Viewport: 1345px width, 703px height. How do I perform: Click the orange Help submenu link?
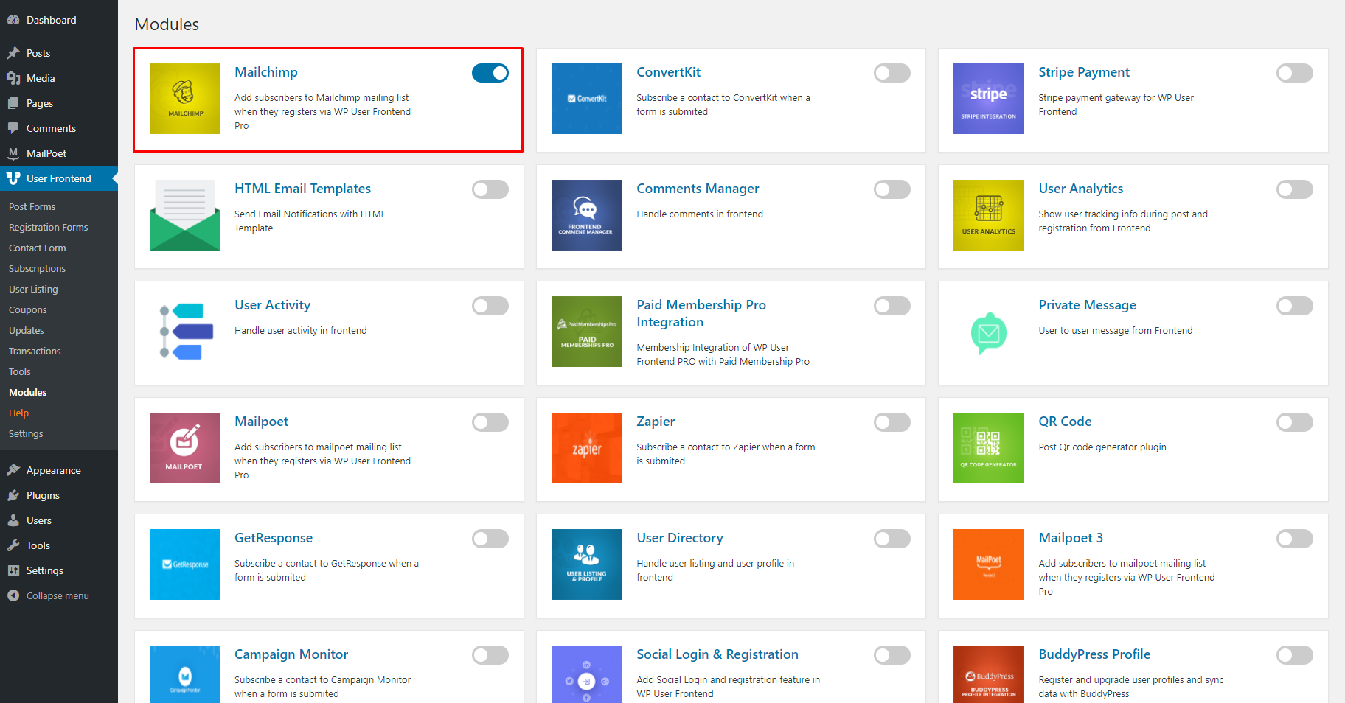tap(18, 413)
